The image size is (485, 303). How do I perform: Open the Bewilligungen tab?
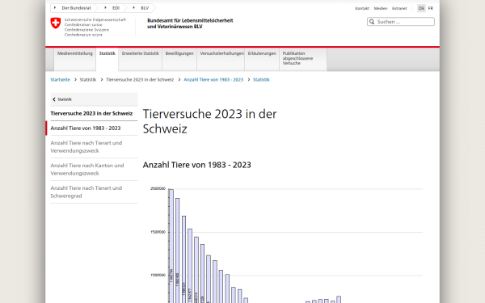tap(179, 59)
